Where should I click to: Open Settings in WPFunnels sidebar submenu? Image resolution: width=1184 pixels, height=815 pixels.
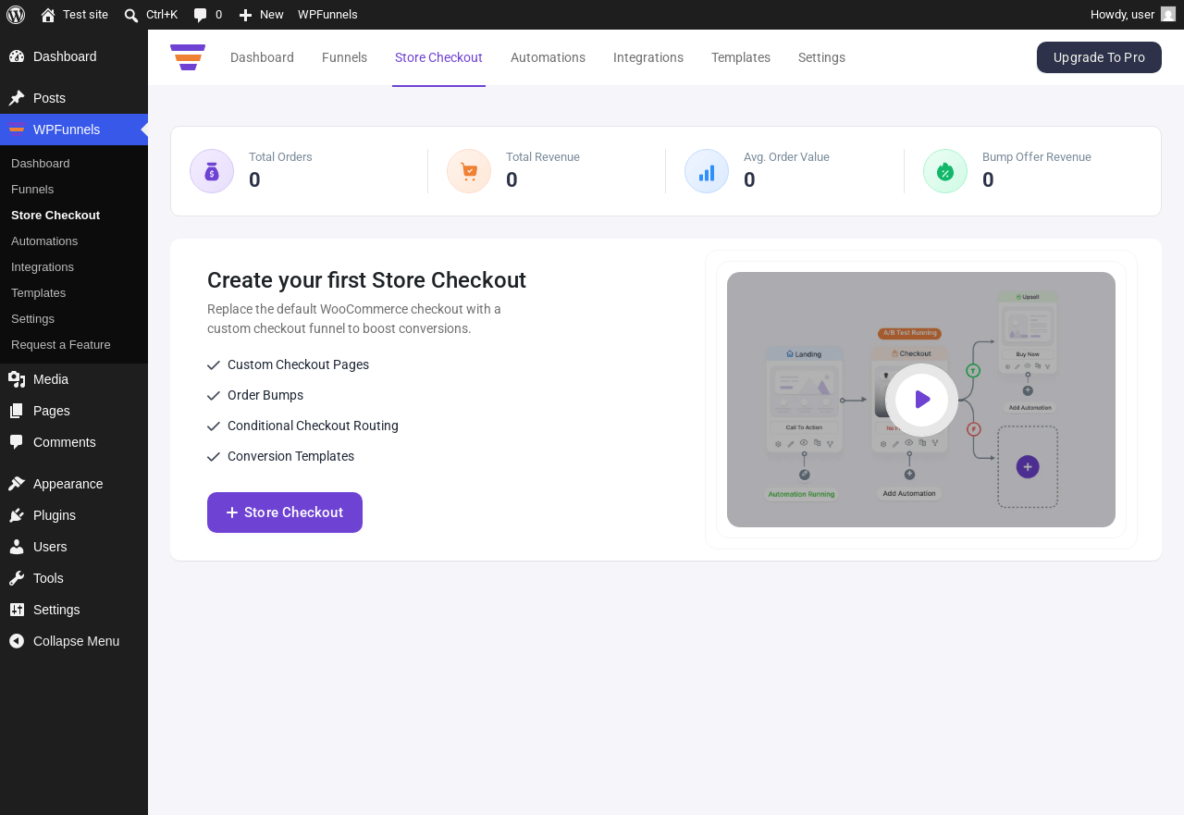[x=32, y=319]
